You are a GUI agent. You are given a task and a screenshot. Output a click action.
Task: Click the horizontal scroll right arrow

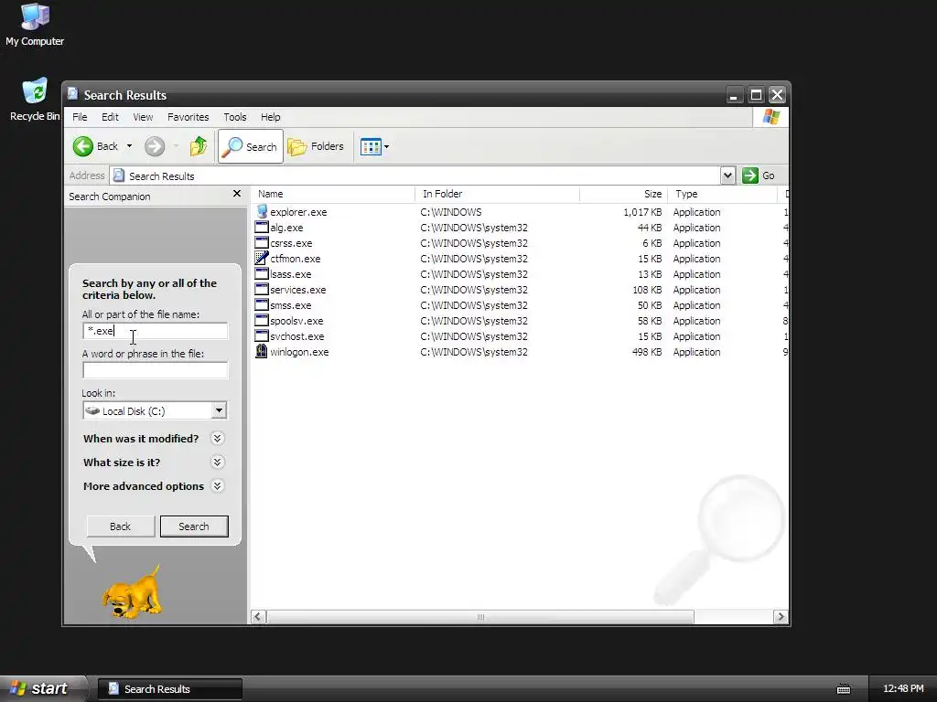pyautogui.click(x=781, y=617)
